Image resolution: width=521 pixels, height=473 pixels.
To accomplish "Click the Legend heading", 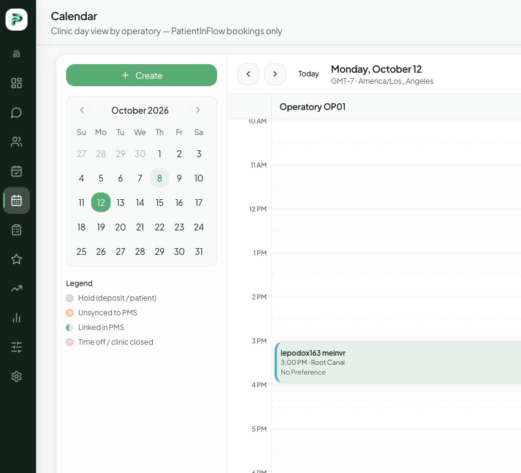I will click(x=79, y=284).
